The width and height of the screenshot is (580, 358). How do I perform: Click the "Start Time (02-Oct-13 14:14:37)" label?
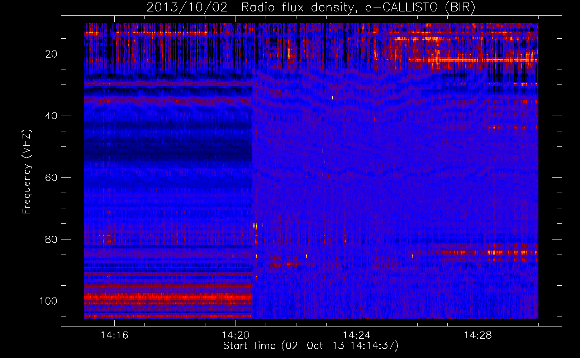[x=311, y=345]
